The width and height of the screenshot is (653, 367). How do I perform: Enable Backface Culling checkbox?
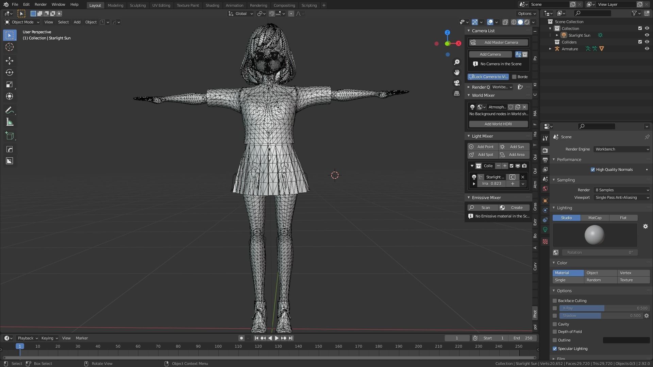[555, 301]
